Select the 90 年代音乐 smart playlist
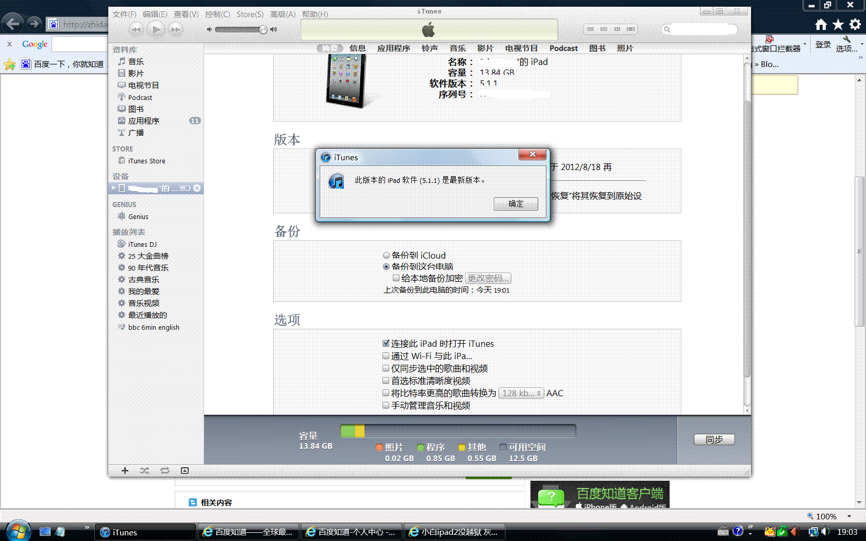Screen dimensions: 866x541 (x=148, y=267)
